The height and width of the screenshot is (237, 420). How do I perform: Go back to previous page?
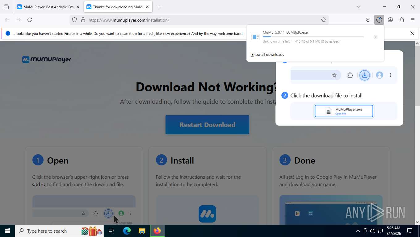pos(7,20)
